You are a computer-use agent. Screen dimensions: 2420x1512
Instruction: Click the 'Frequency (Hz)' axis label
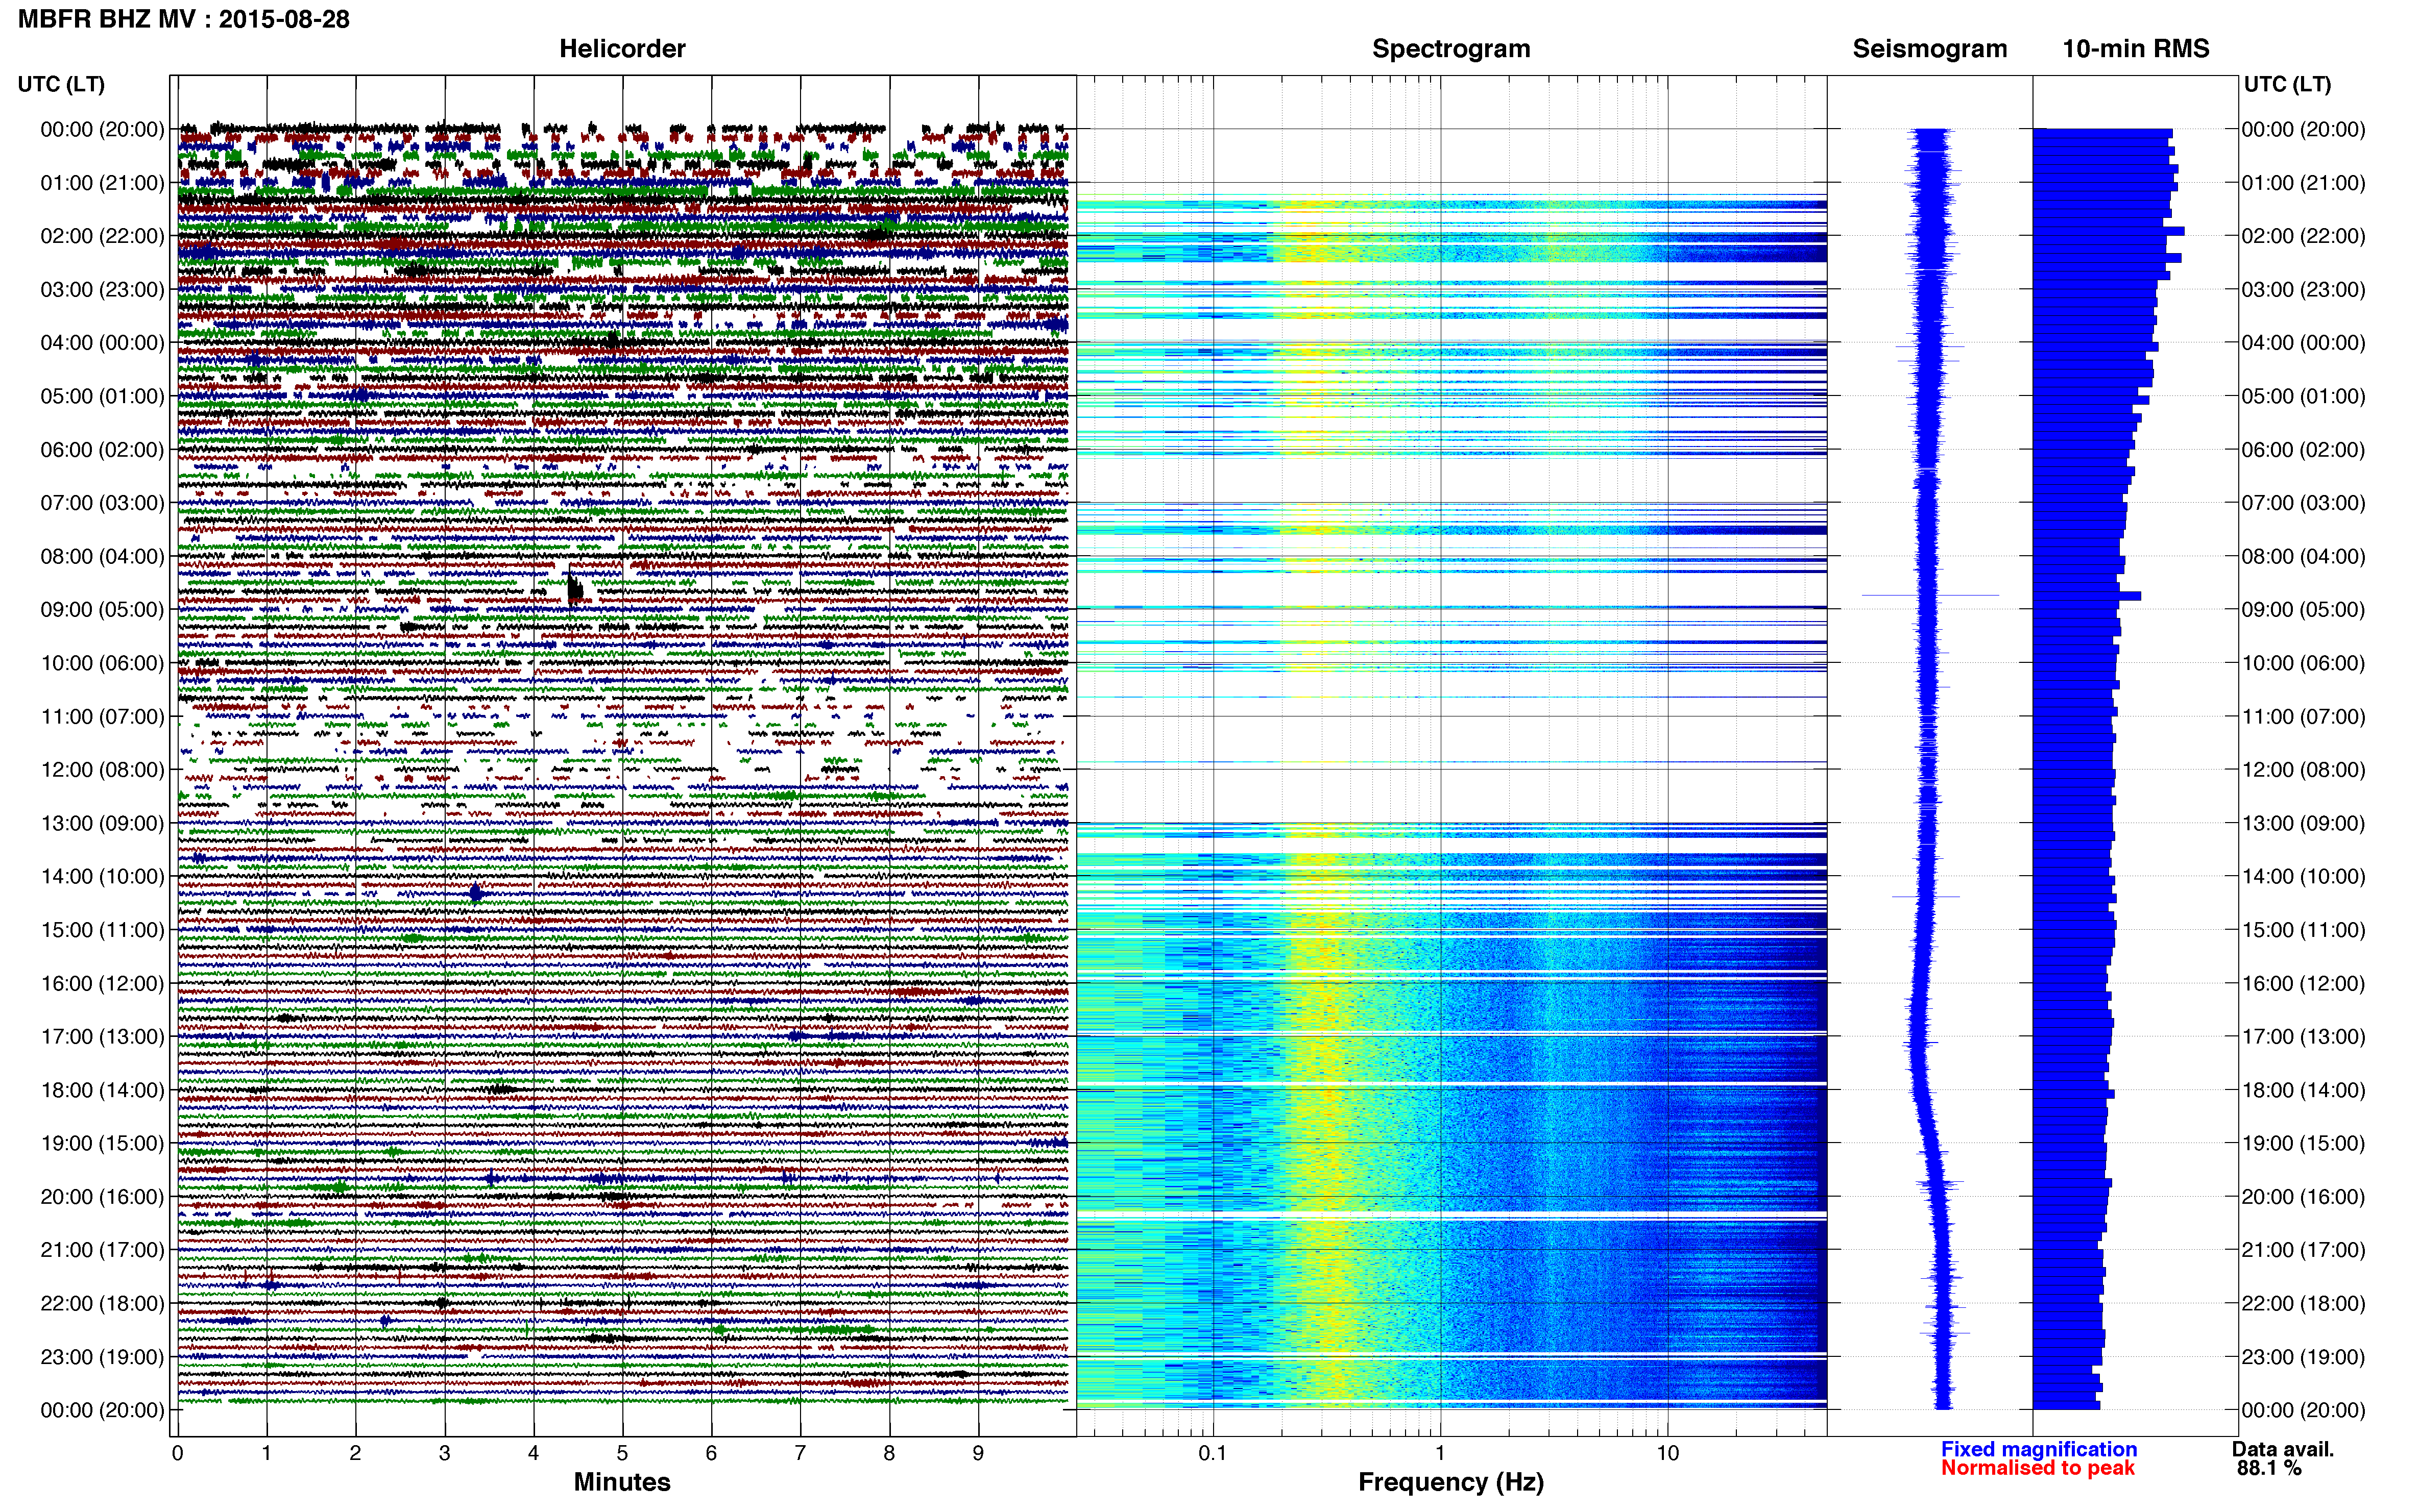click(x=1450, y=1482)
